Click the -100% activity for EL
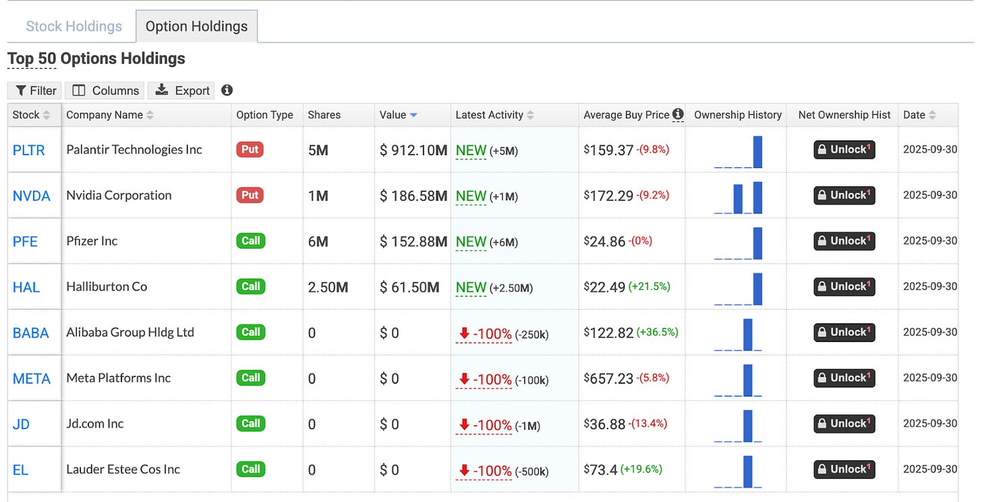 (484, 470)
